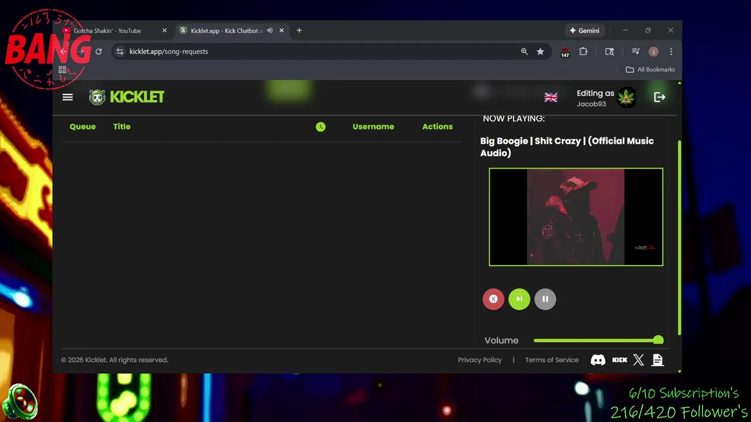Open the Jacob93 profile avatar

pos(627,97)
